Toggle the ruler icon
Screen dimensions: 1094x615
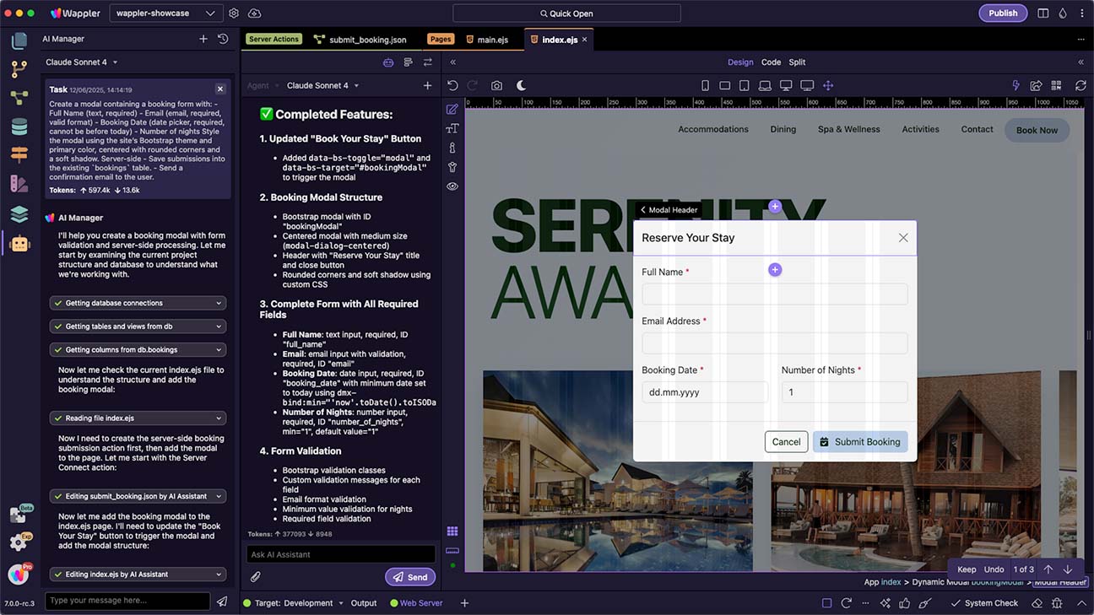(x=452, y=550)
